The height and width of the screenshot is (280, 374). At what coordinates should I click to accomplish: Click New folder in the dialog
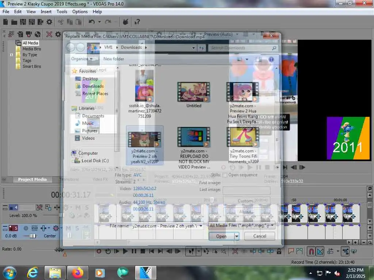(x=114, y=59)
